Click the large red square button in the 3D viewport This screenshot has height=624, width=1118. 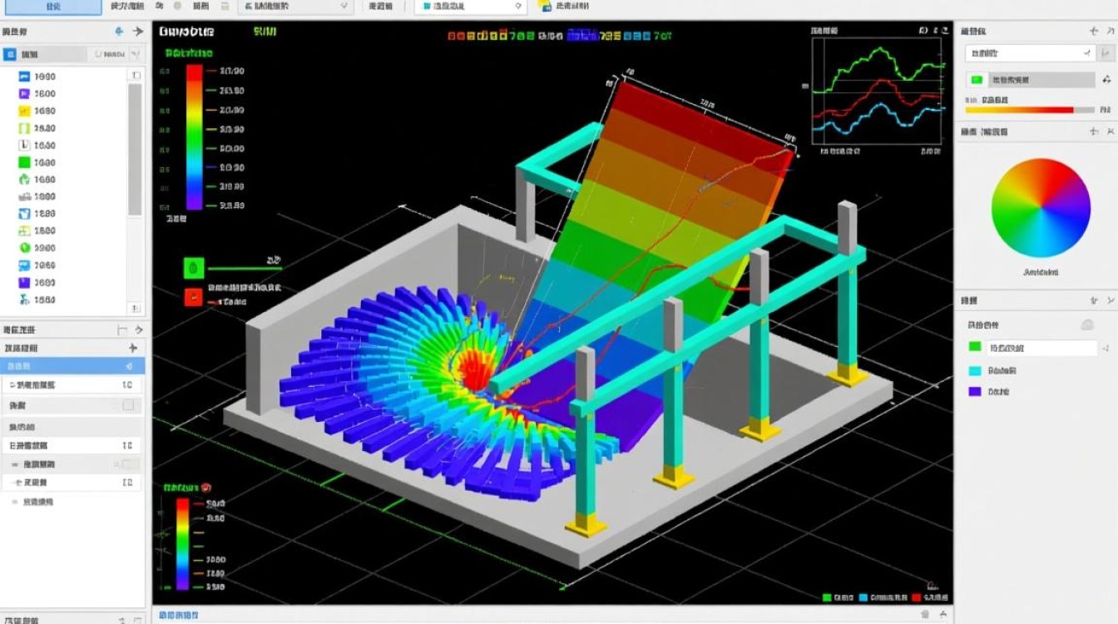(193, 295)
